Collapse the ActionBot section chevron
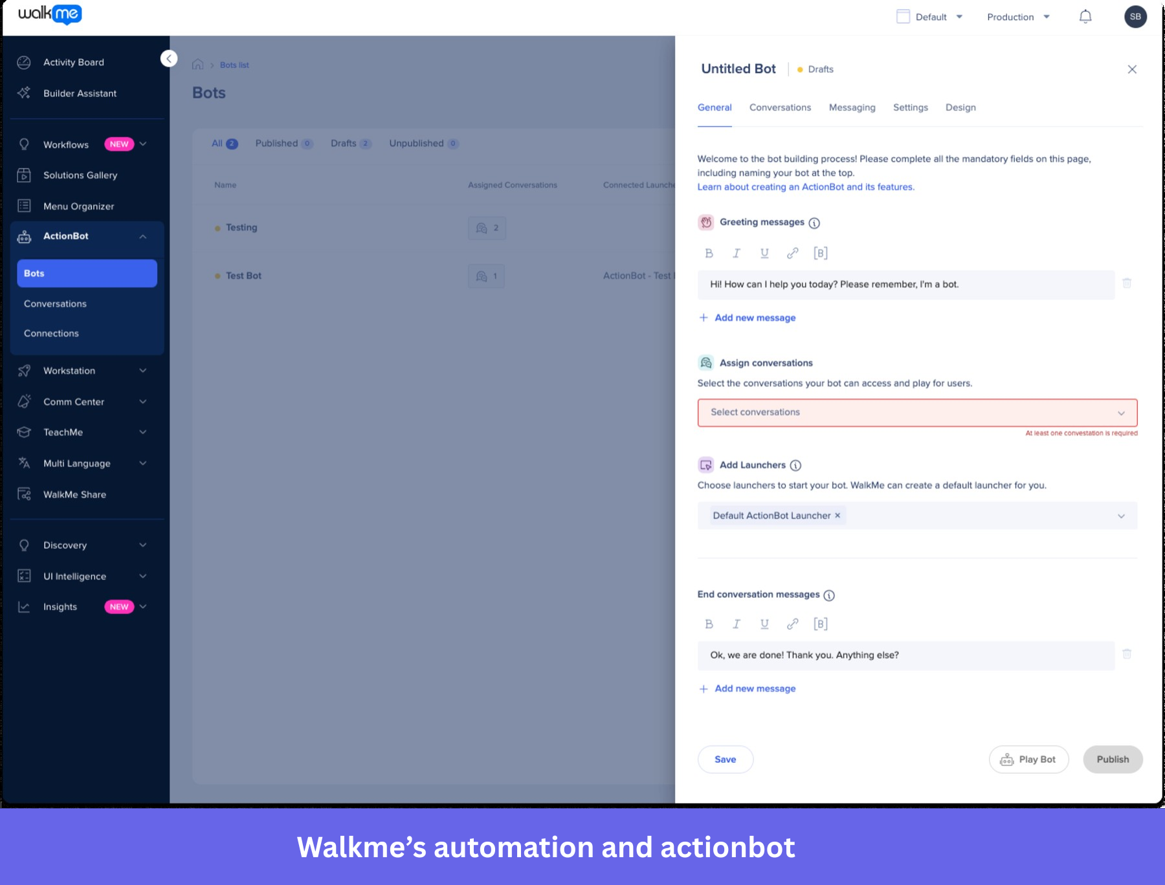The height and width of the screenshot is (885, 1165). coord(144,236)
